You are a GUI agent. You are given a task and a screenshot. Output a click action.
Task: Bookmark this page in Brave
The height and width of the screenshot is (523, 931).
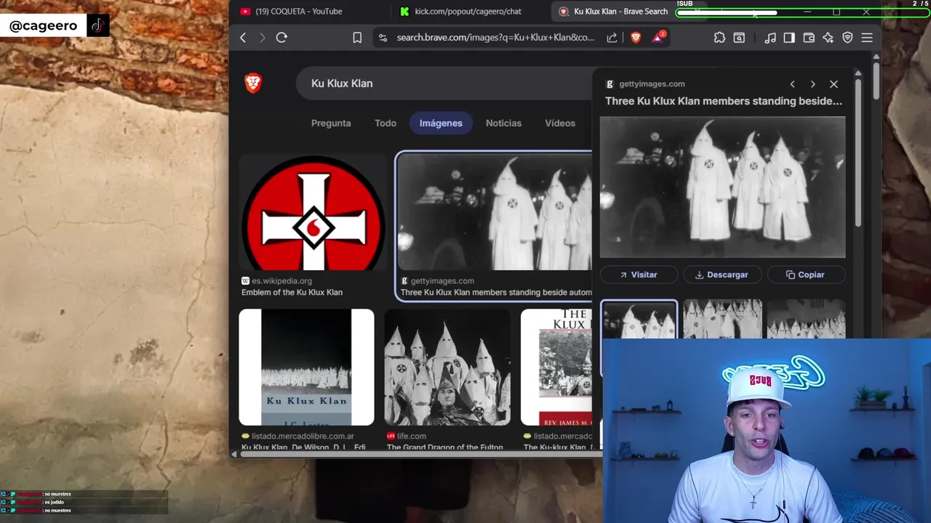[x=357, y=38]
